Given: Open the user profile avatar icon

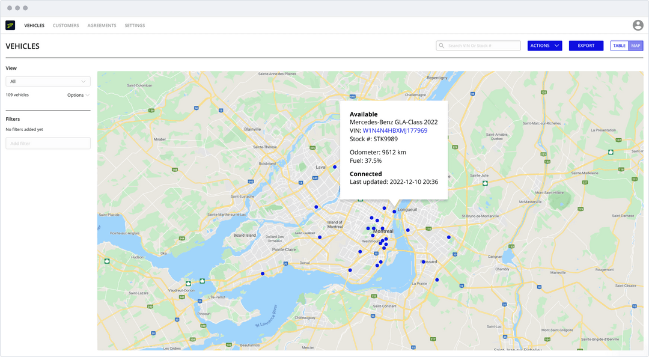Looking at the screenshot, I should [x=637, y=25].
